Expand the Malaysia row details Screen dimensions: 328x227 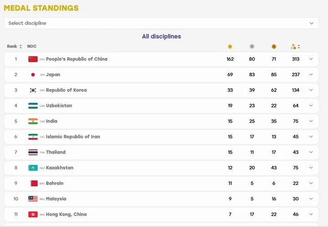coord(311,199)
